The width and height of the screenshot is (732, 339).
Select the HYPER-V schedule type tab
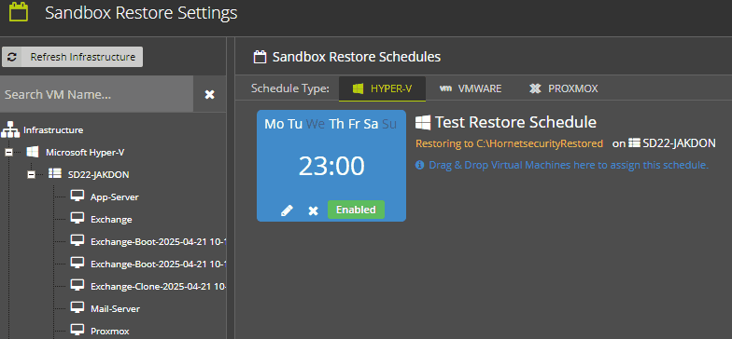coord(382,88)
